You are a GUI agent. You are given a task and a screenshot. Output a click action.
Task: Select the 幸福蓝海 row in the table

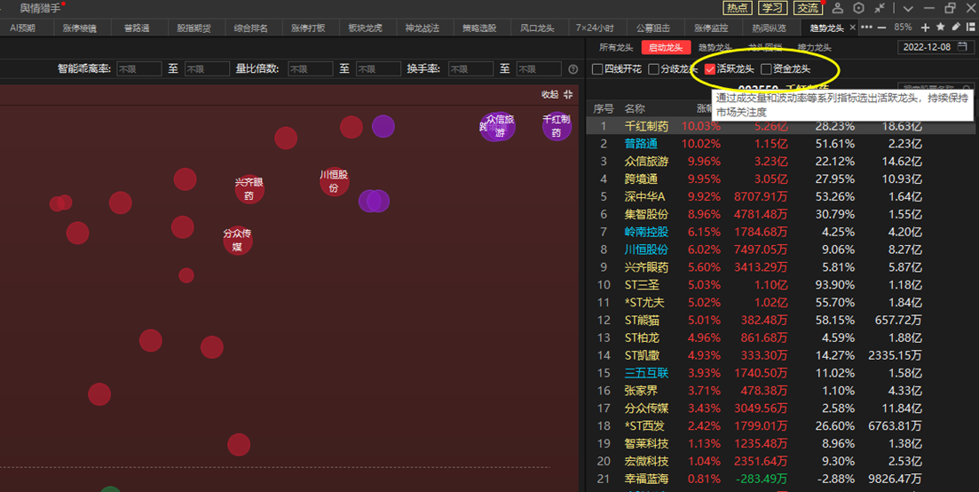click(780, 479)
